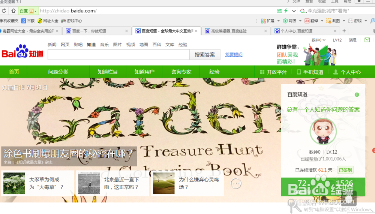Open 个人中心 in the navigation bar

click(x=347, y=72)
